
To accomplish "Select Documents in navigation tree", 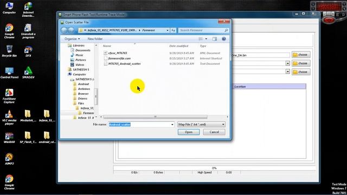I will pos(83,50).
